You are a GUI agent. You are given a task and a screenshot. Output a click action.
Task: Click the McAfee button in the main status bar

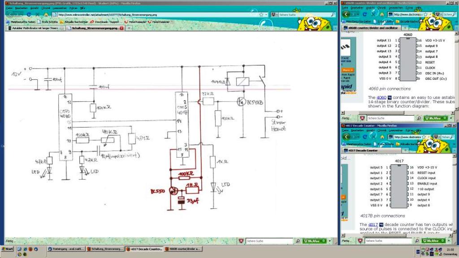click(314, 241)
